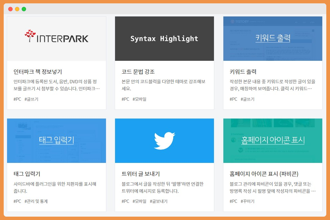Minimize the window with yellow button
This screenshot has height=220, width=330.
point(17,9)
